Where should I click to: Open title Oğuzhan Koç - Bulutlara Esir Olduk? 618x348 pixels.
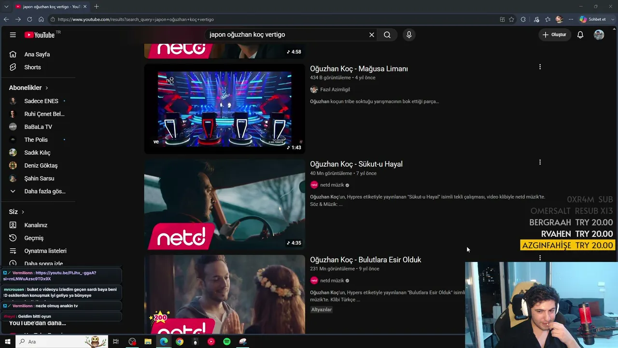tap(365, 260)
